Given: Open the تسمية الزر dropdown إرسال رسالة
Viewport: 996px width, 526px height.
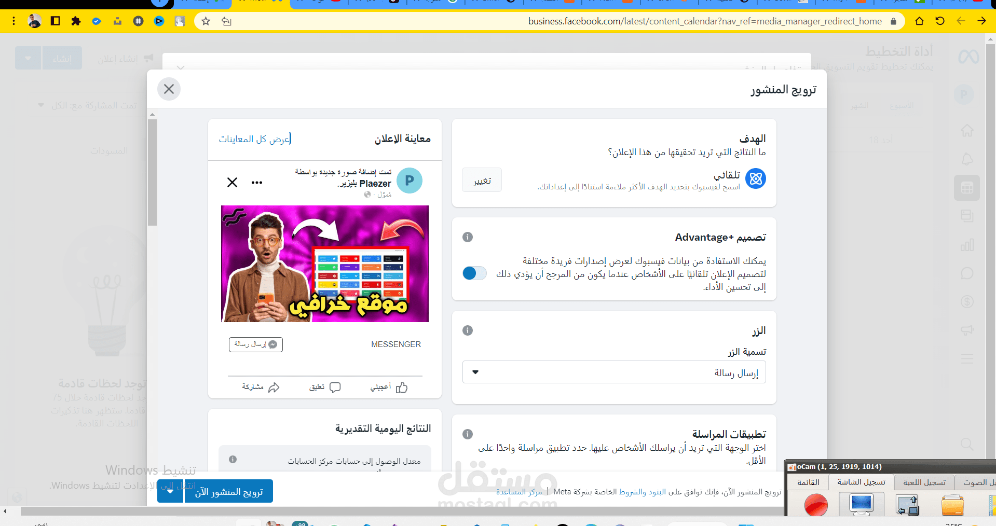Looking at the screenshot, I should [x=614, y=372].
